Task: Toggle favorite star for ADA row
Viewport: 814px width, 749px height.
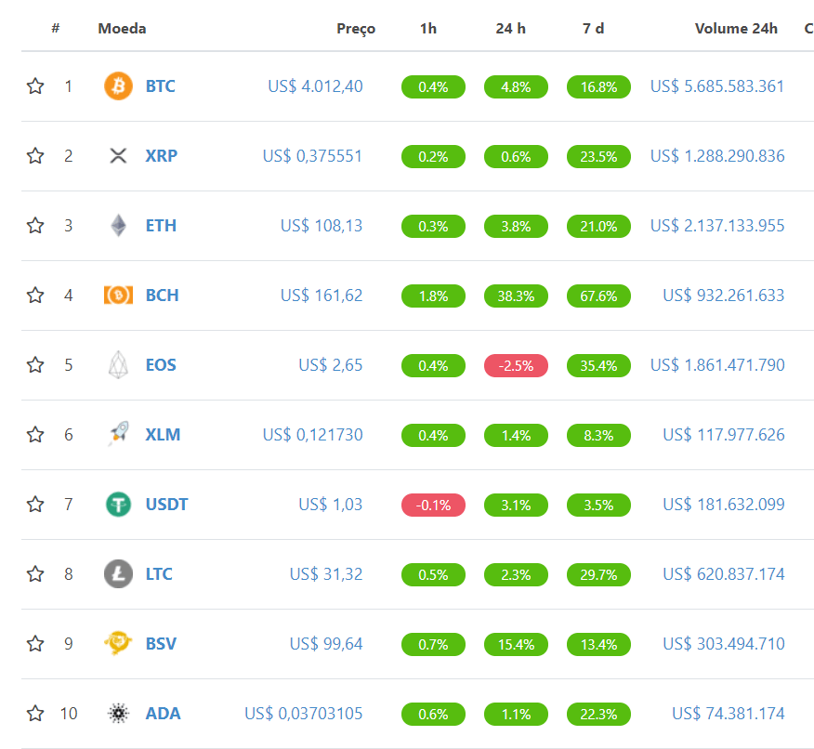Action: (35, 714)
